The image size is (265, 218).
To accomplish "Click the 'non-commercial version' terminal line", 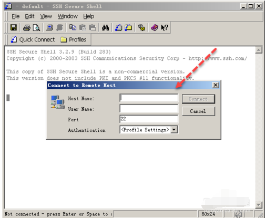I will point(96,71).
